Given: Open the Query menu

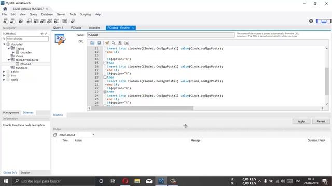Looking at the screenshot, I should [x=33, y=14].
